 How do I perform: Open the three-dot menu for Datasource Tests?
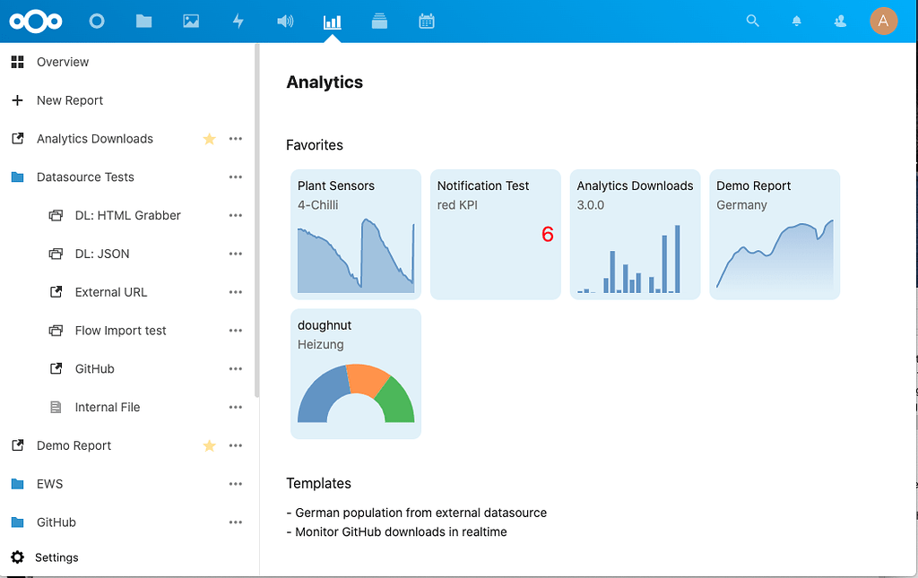tap(236, 177)
